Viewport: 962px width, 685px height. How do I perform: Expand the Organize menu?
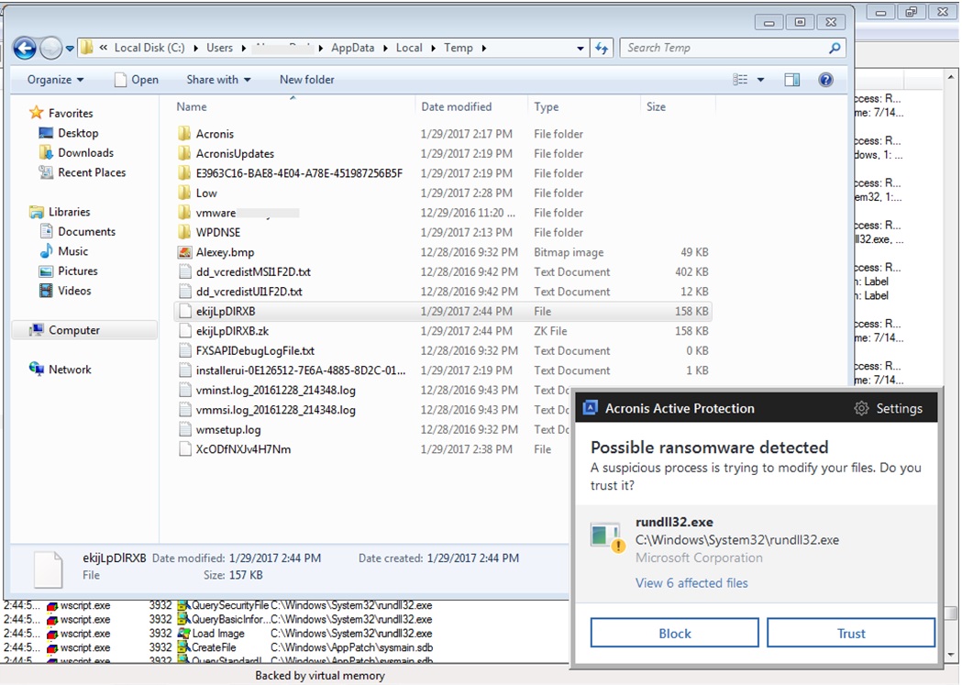[55, 80]
